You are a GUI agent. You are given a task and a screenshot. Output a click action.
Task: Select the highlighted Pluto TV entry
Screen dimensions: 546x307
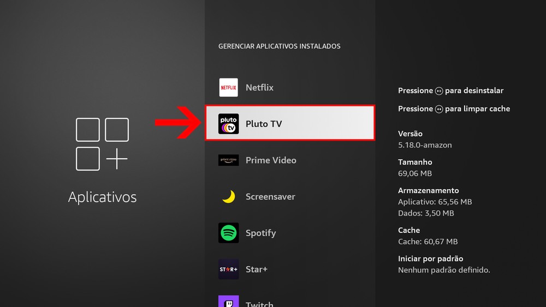(x=290, y=123)
